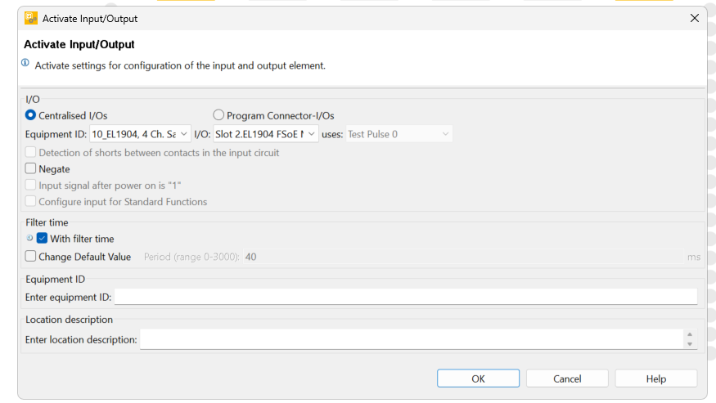Select the Centralised I/Os radio button
Image resolution: width=716 pixels, height=403 pixels.
point(30,115)
